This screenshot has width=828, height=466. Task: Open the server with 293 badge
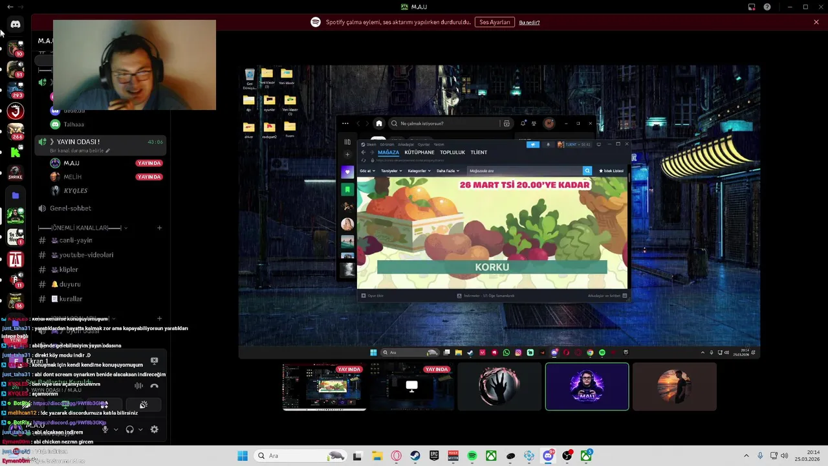tap(16, 89)
